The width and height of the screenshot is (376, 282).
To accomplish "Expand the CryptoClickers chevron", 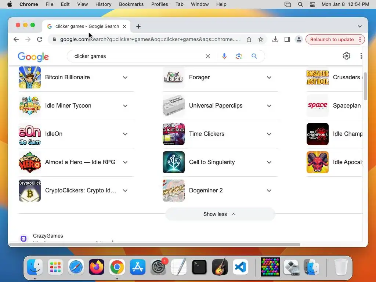I will [125, 191].
